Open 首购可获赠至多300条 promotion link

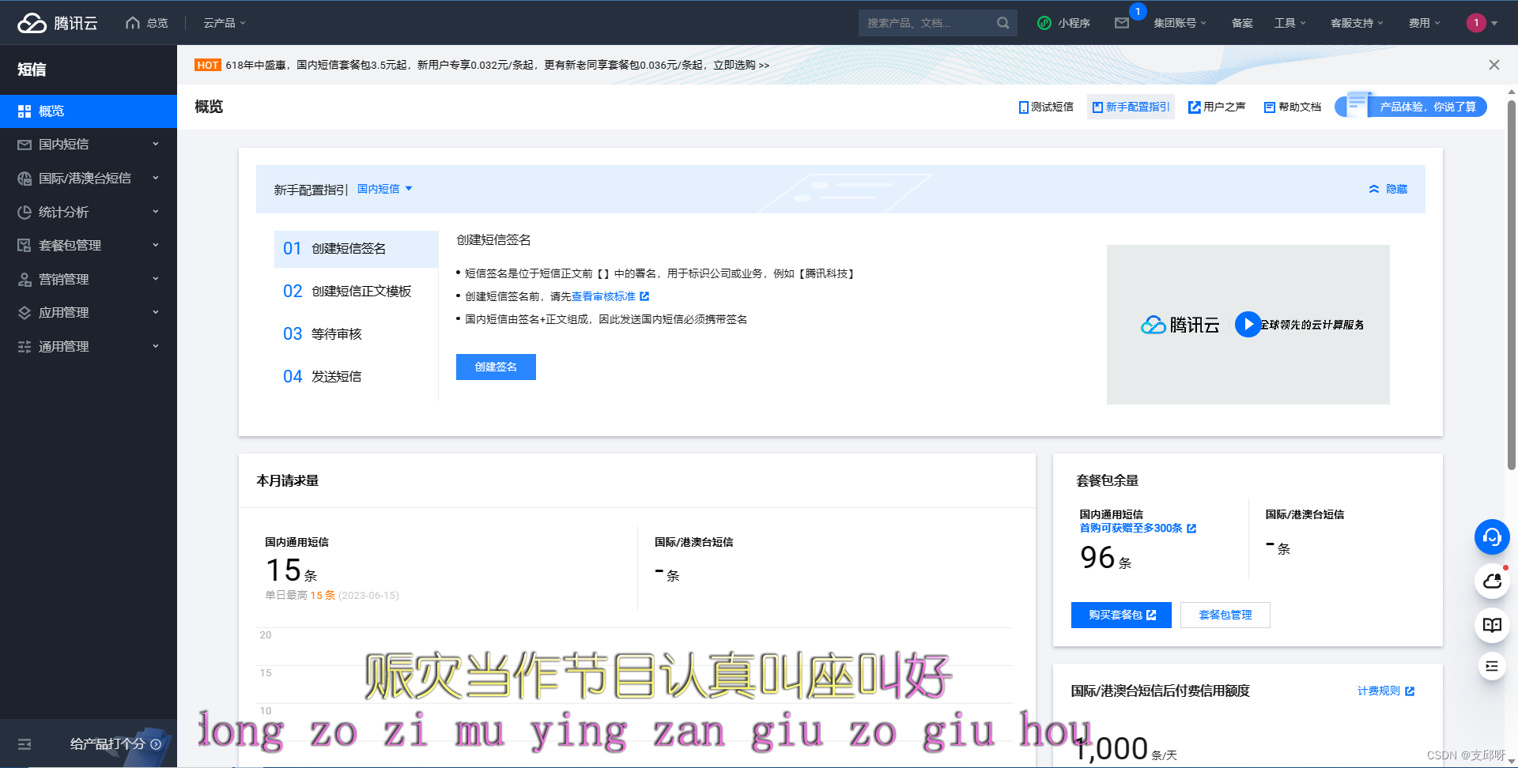coord(1138,528)
